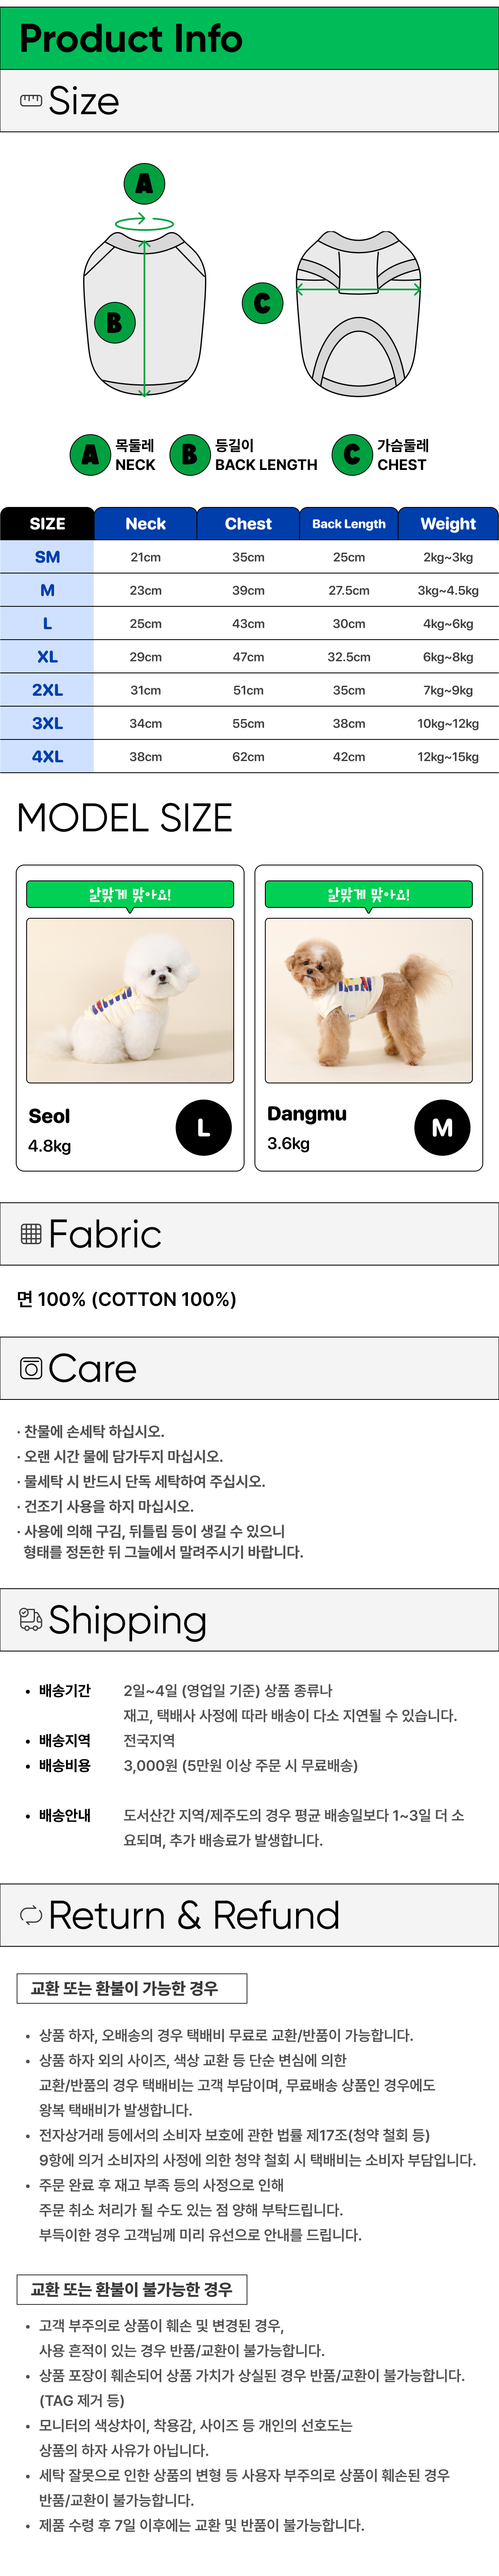Click the grid icon beside Fabric
The height and width of the screenshot is (2576, 499).
[31, 1234]
